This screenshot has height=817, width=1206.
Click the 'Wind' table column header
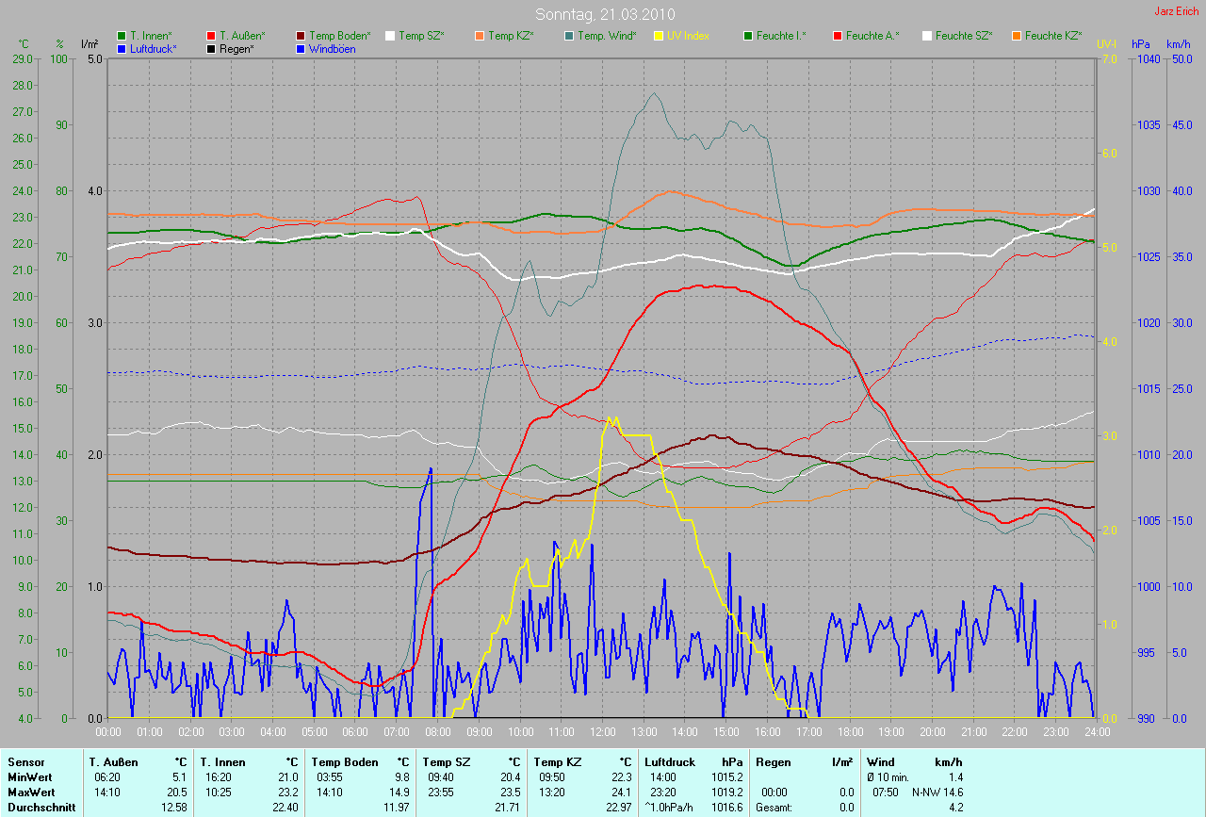click(x=880, y=761)
